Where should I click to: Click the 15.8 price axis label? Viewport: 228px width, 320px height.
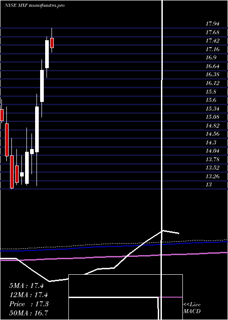[x=211, y=91]
